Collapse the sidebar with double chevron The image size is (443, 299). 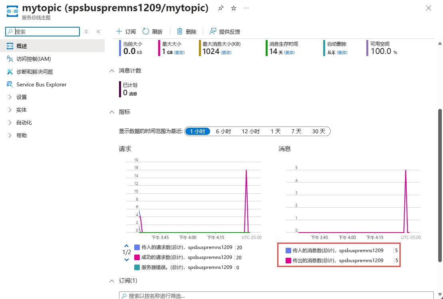pyautogui.click(x=98, y=32)
